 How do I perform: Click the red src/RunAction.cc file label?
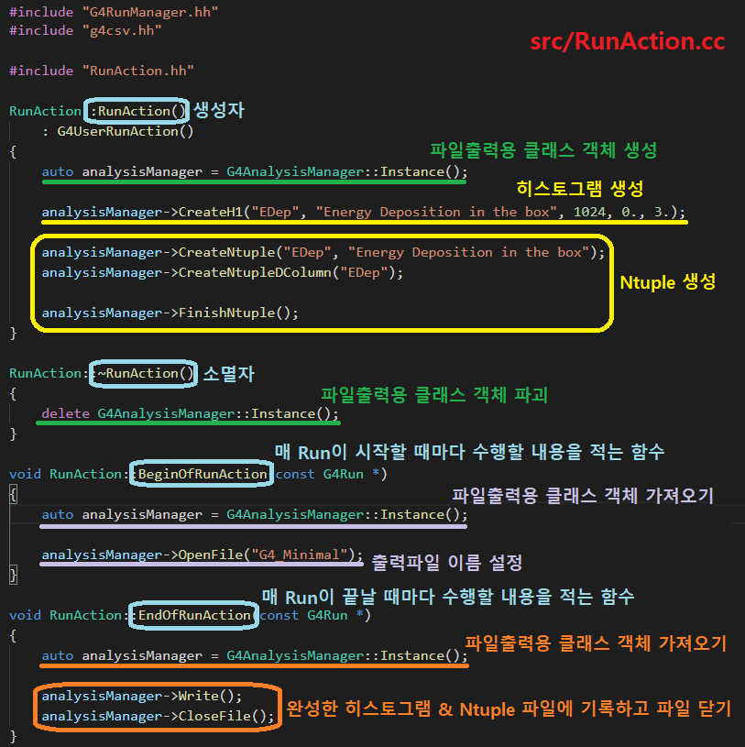coord(627,42)
